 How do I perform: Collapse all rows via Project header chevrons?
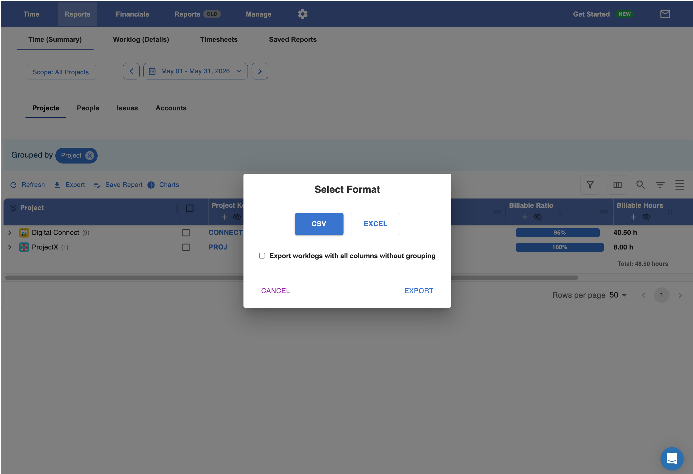13,208
